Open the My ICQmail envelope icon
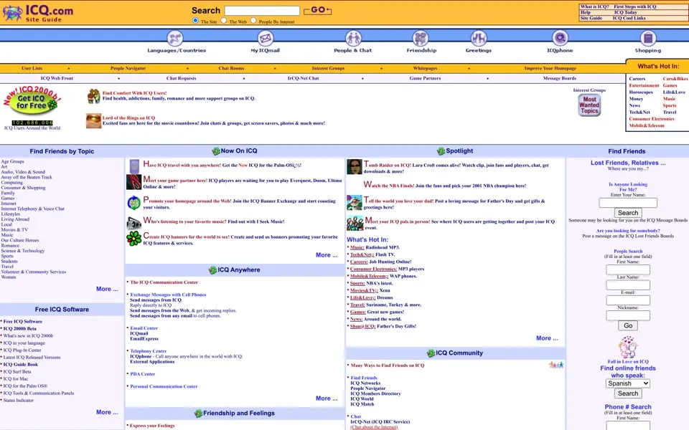 coord(265,39)
